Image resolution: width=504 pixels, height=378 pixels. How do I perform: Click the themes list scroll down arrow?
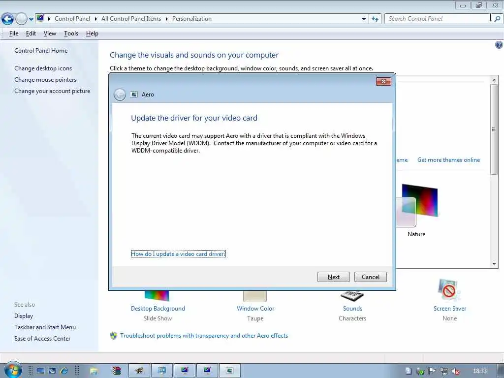pyautogui.click(x=494, y=264)
